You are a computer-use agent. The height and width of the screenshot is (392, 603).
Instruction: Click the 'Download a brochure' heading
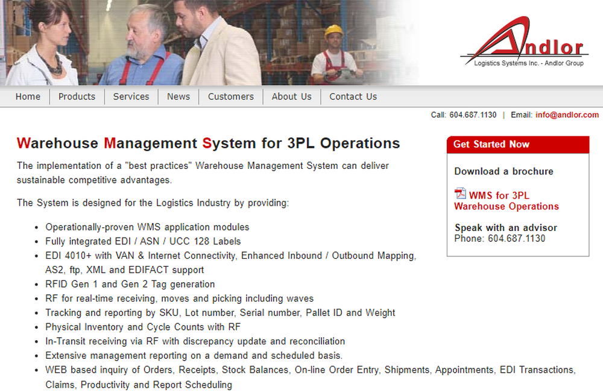(504, 171)
